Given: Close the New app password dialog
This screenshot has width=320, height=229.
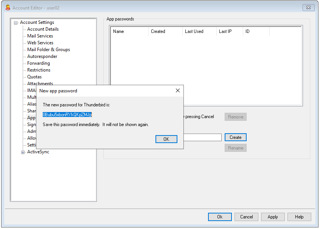Looking at the screenshot, I should pos(177,90).
